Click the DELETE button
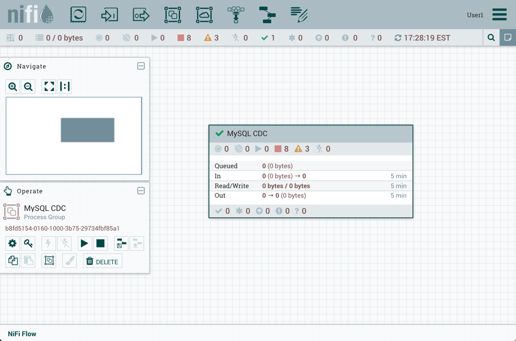516x341 pixels. point(103,261)
